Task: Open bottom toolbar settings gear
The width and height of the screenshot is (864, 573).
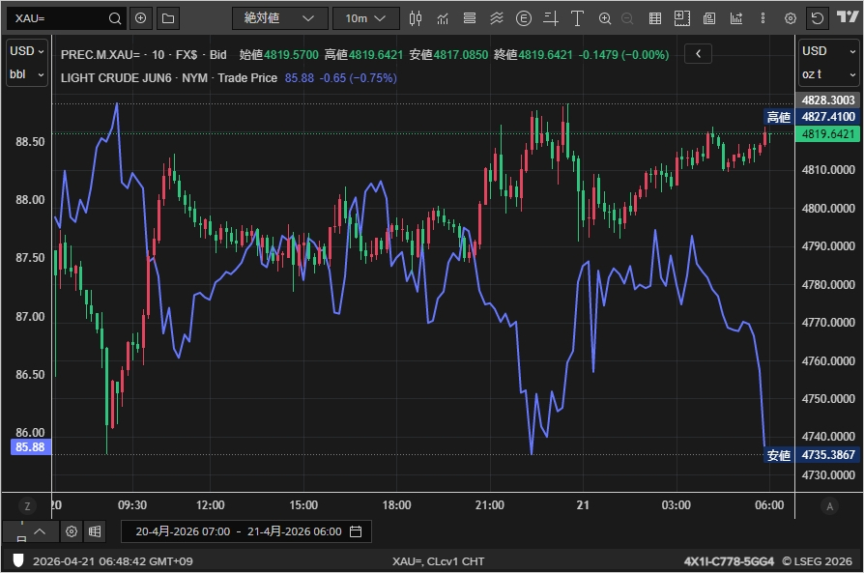Action: pos(72,531)
